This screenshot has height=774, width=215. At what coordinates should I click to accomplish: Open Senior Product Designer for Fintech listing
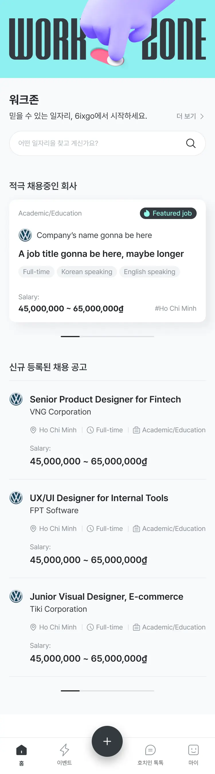click(105, 399)
